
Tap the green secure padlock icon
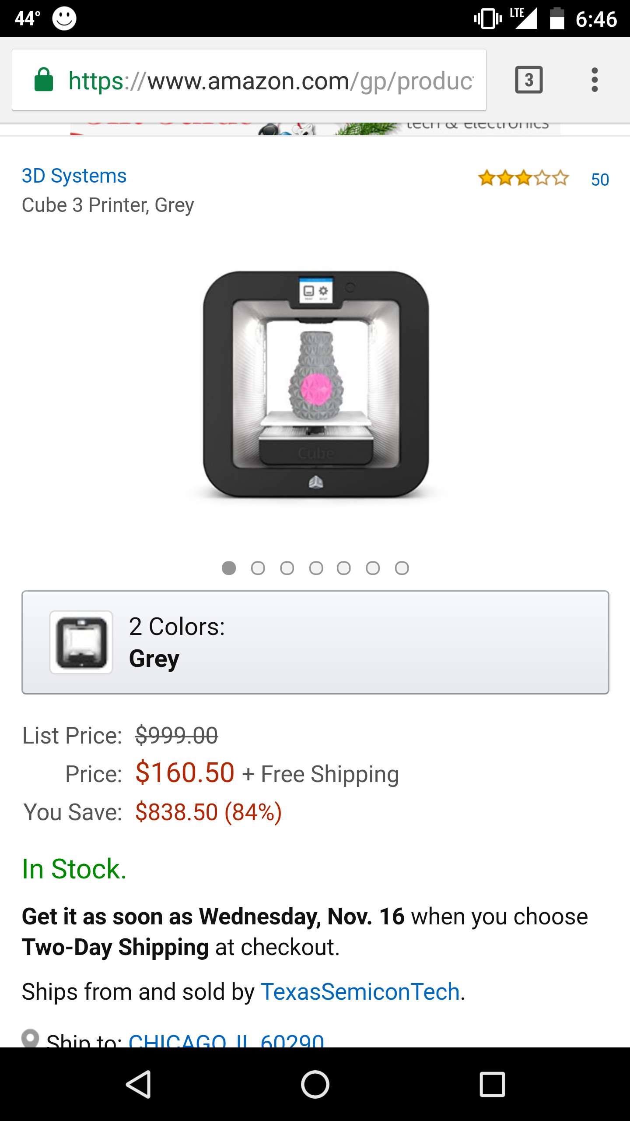click(x=44, y=80)
